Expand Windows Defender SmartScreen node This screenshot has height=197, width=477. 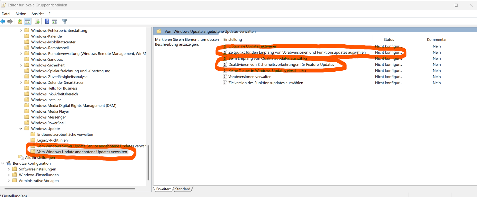(21, 83)
